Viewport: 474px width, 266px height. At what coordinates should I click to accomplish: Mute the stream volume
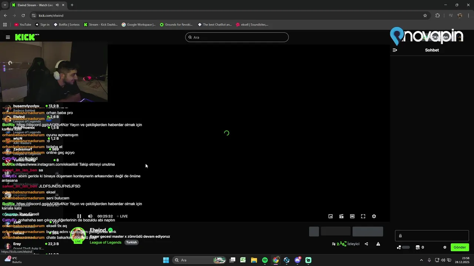90,216
